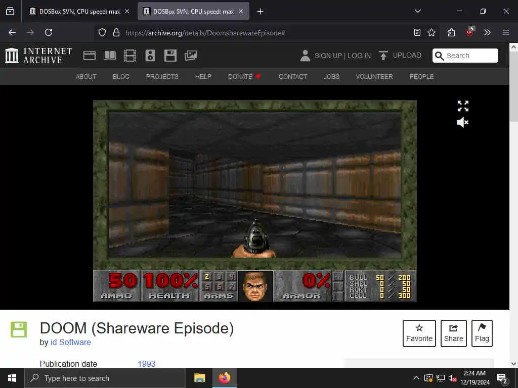
Task: Click inside the DOOM game viewport
Action: [255, 185]
